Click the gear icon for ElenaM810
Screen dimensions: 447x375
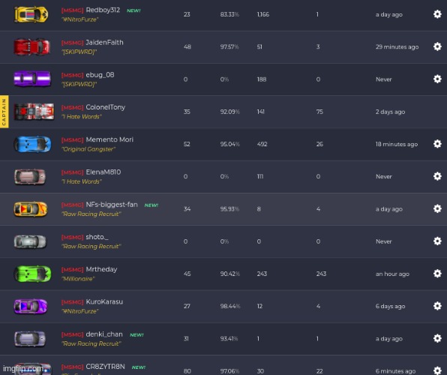437,176
